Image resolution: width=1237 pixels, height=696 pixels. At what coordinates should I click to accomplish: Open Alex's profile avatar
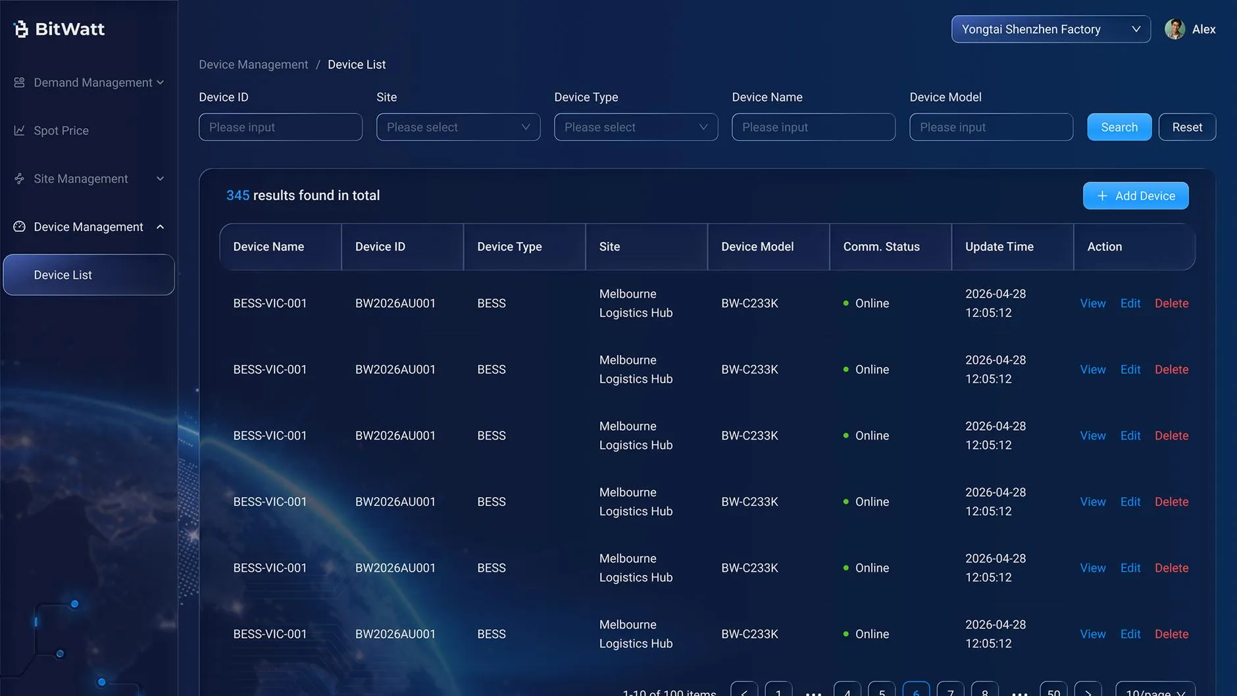1174,29
